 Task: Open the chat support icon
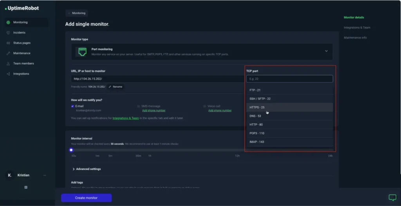tap(392, 197)
